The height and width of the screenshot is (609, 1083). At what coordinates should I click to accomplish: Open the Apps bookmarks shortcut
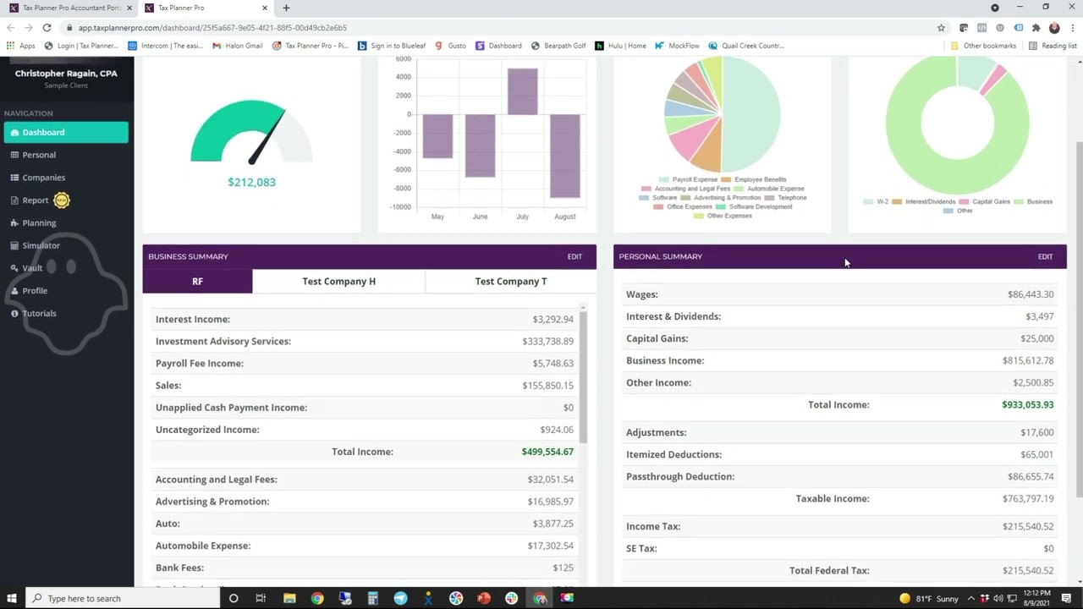[21, 46]
